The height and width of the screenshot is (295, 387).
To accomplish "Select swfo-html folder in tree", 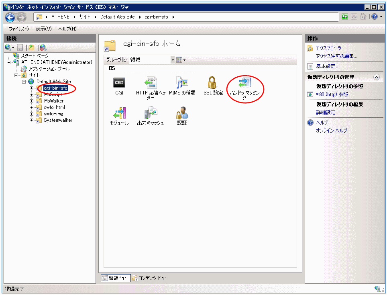I will [54, 107].
